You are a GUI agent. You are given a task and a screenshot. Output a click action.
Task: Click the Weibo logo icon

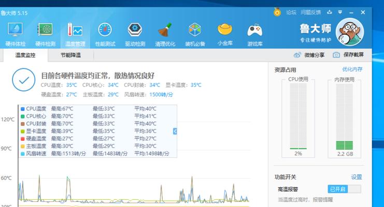297,55
